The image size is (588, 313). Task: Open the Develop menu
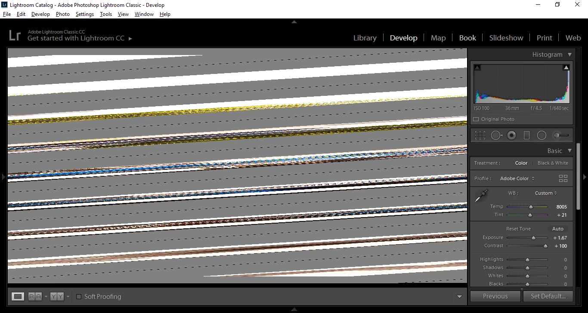click(x=40, y=14)
